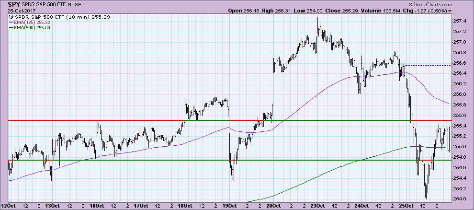Click the 256.6 price axis label
Image resolution: width=474 pixels, height=210 pixels.
point(460,63)
